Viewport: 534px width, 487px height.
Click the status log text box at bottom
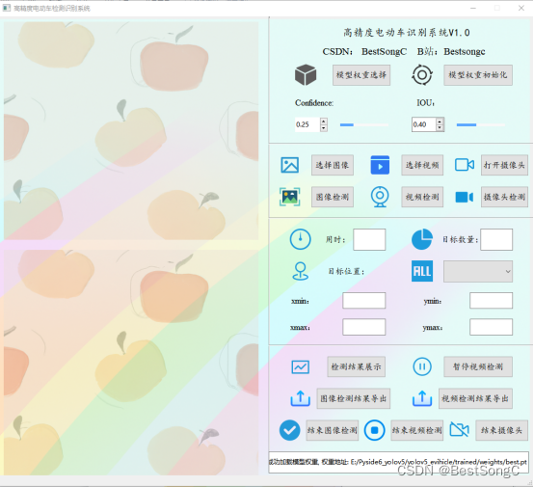pyautogui.click(x=398, y=462)
